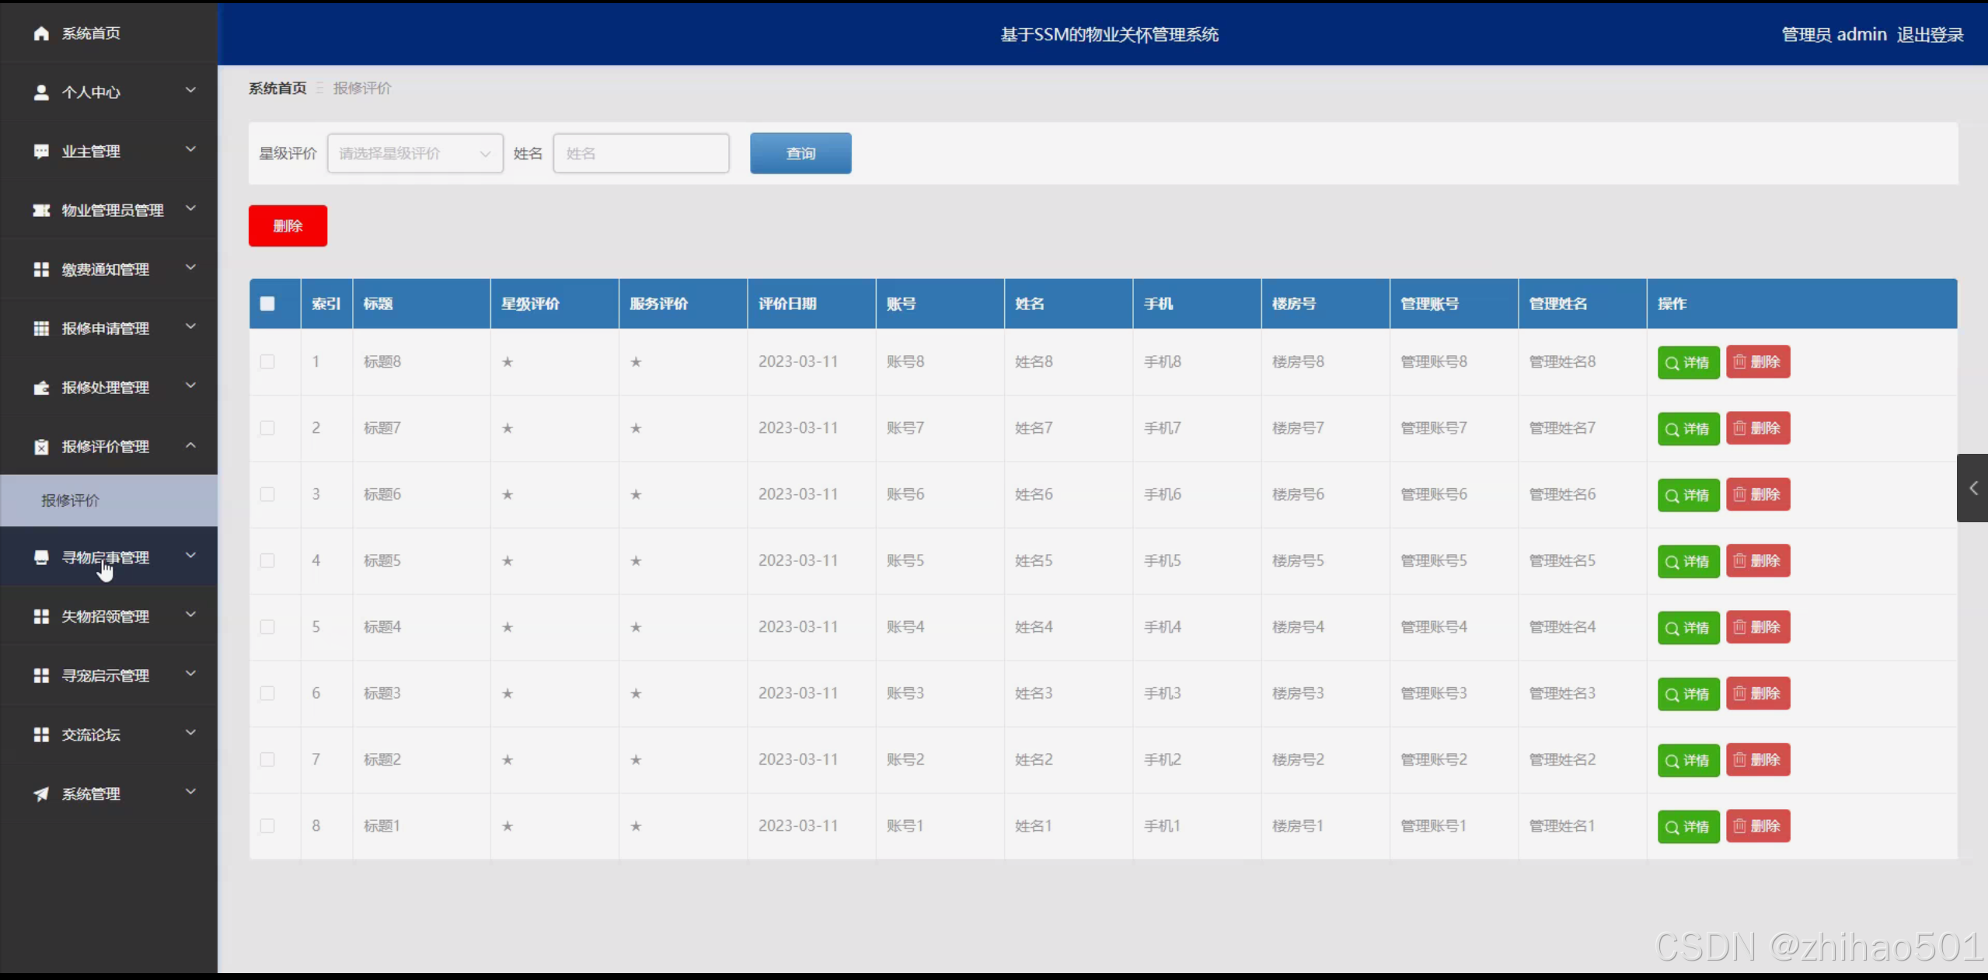Image resolution: width=1988 pixels, height=980 pixels.
Task: Click the chat icon for 业主管理
Action: pos(41,151)
